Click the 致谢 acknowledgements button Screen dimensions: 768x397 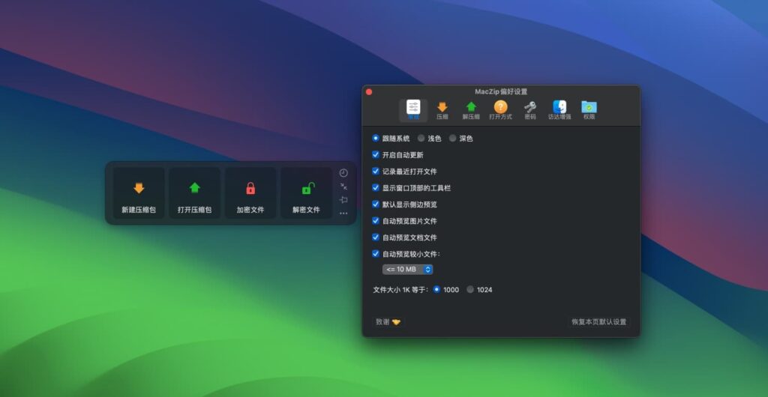[x=388, y=321]
